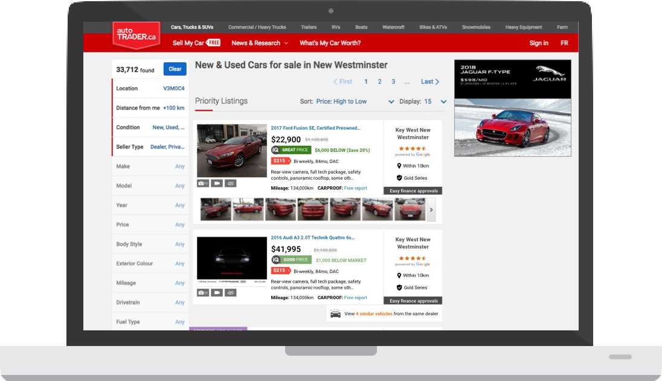Screen dimensions: 662x381
Task: Select Cars, Trucks & SUVs category
Action: [x=192, y=27]
